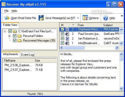Uncheck the Stephanie Mess message checkbox
Screen dimensions: 125x97
62,29
